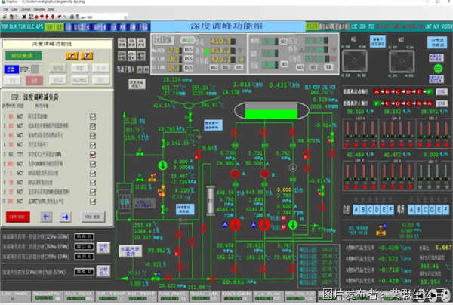Click the green drum level gauge
Screen dimensions: 453x305
(x=271, y=111)
